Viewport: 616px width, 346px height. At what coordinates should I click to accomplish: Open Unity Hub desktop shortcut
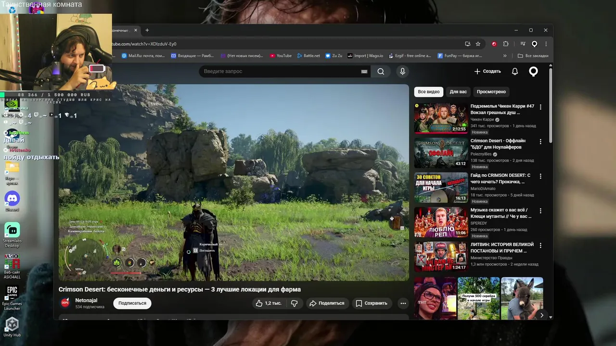point(12,327)
